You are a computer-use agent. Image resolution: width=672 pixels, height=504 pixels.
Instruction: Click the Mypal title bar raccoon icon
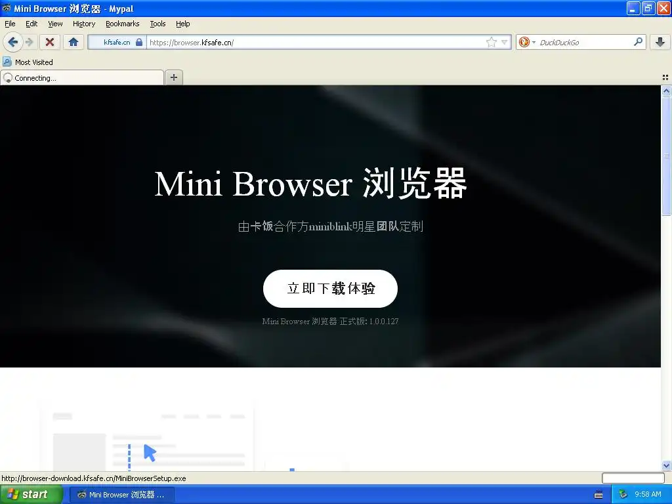click(7, 8)
